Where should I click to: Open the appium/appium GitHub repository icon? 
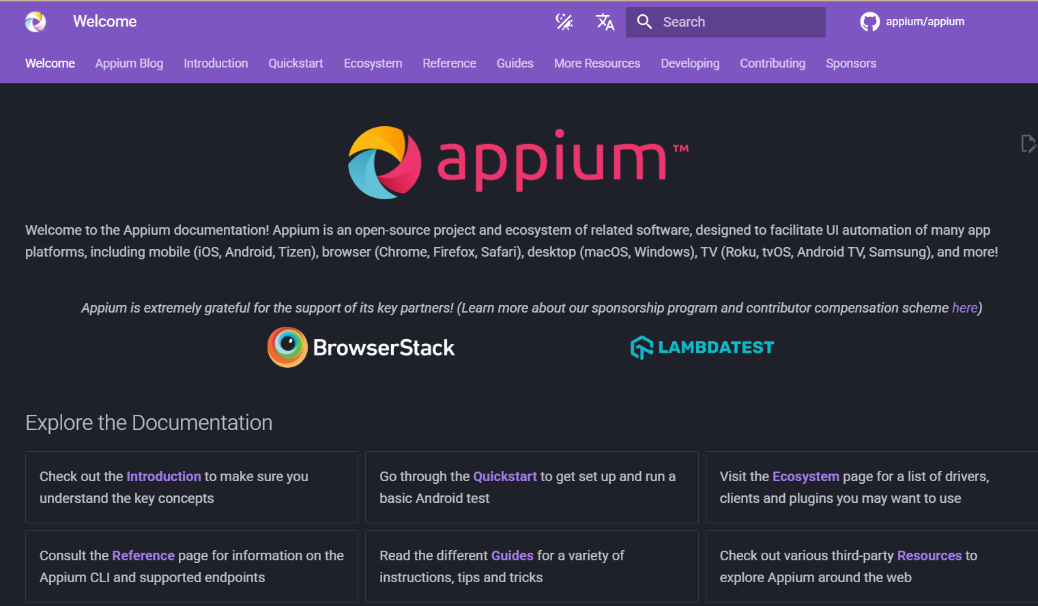click(870, 21)
